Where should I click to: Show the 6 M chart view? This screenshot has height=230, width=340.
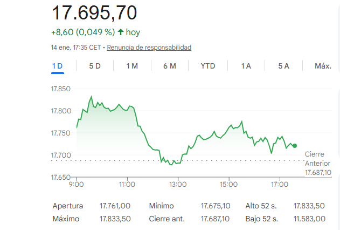170,66
